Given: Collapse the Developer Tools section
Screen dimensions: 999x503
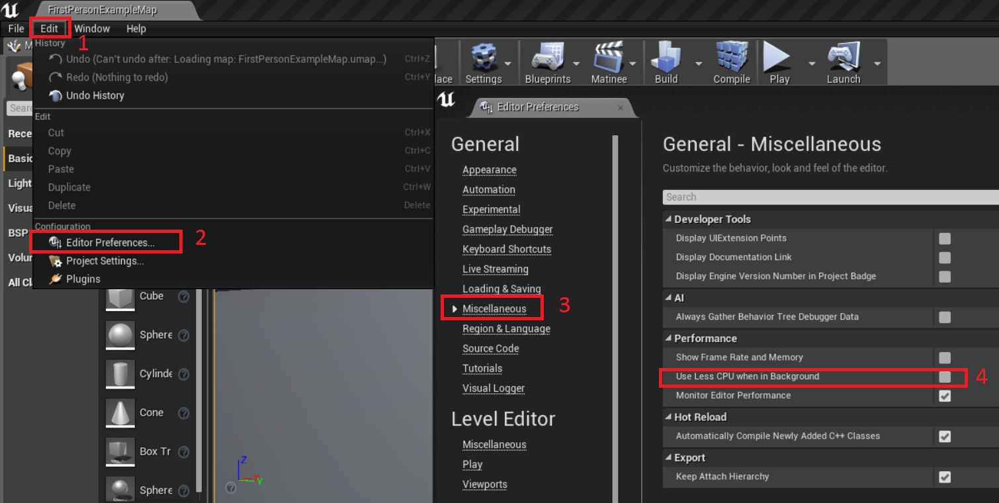Looking at the screenshot, I should click(668, 219).
